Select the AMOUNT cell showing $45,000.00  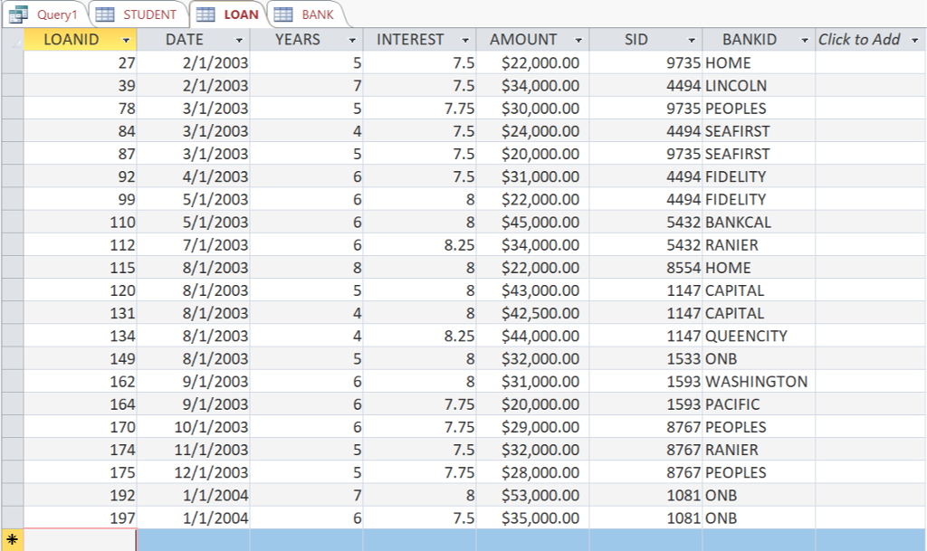(534, 222)
